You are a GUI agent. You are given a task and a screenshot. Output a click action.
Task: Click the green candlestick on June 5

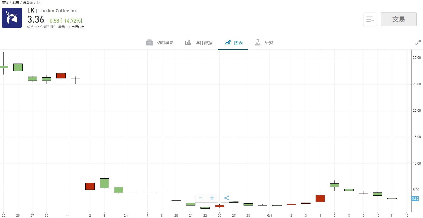[x=334, y=185]
